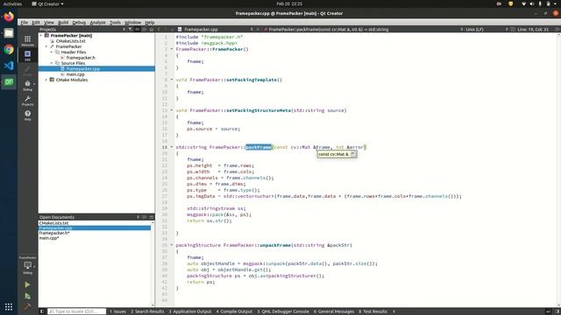Fold the FramePacker constructor at line 3
This screenshot has width=561, height=315.
point(172,49)
